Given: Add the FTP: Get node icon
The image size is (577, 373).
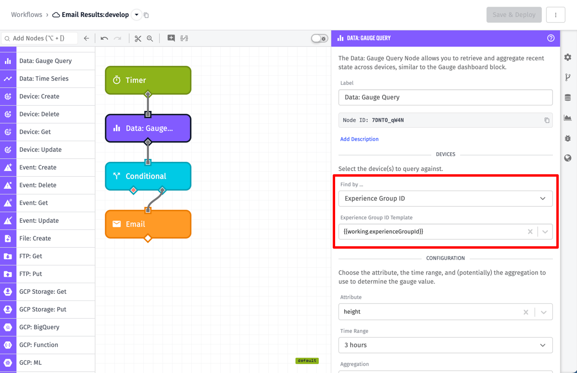Looking at the screenshot, I should [x=8, y=256].
